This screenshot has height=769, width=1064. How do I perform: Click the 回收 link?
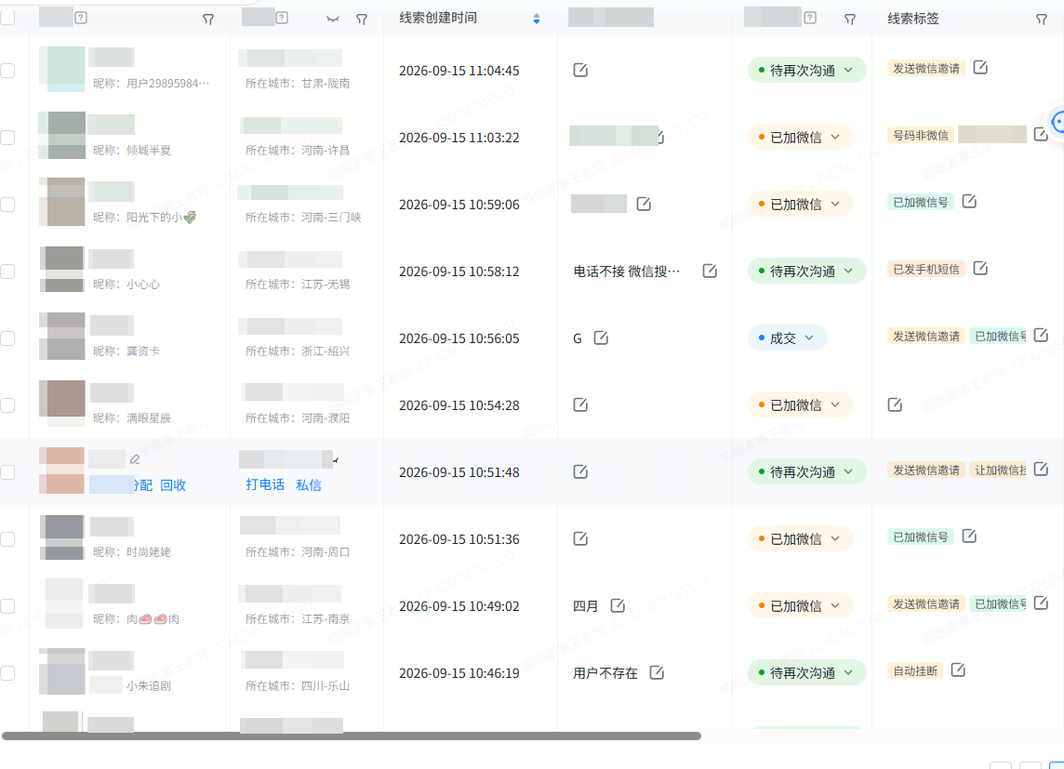point(173,484)
